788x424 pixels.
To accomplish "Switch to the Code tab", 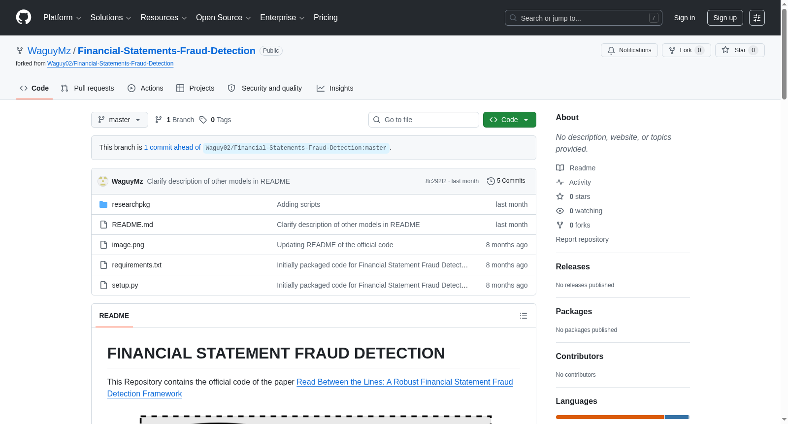I will tap(34, 88).
